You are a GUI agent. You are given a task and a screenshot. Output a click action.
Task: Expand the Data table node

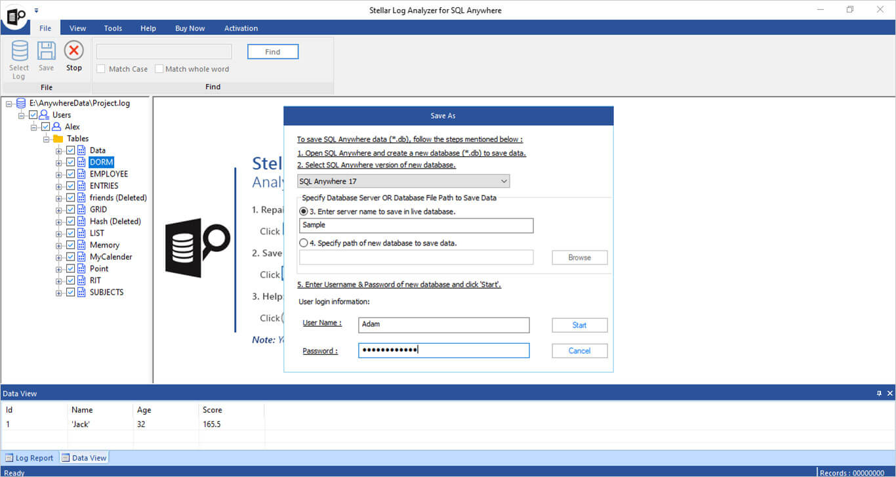(59, 151)
